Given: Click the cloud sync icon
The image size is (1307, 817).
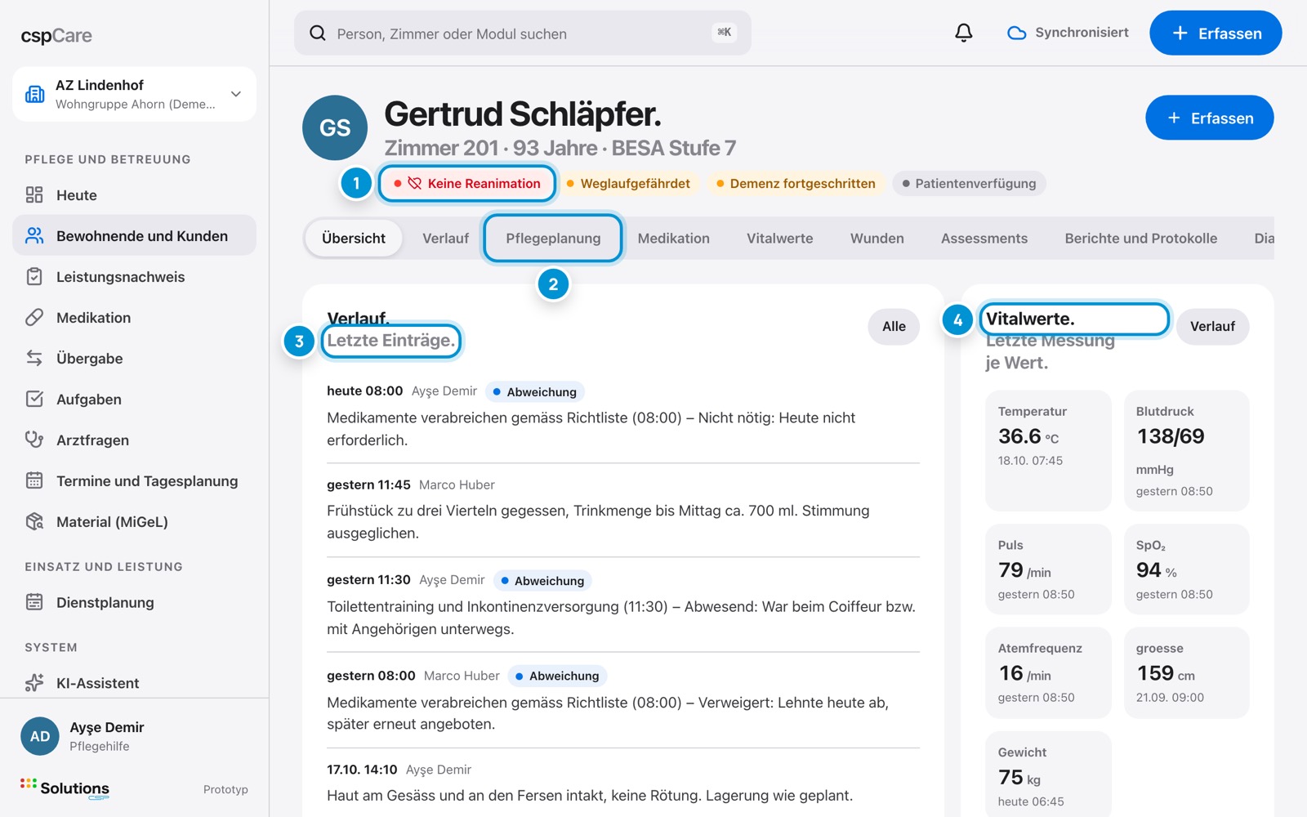Looking at the screenshot, I should point(1016,33).
